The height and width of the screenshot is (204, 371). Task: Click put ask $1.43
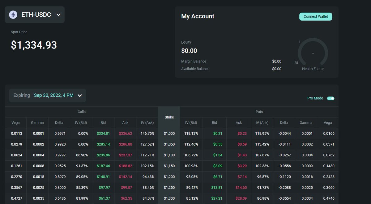point(242,155)
